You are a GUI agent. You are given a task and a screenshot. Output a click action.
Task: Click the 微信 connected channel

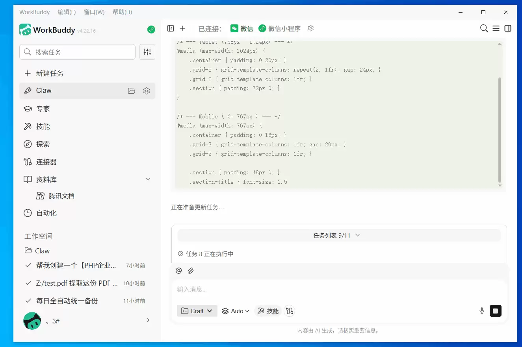point(242,28)
